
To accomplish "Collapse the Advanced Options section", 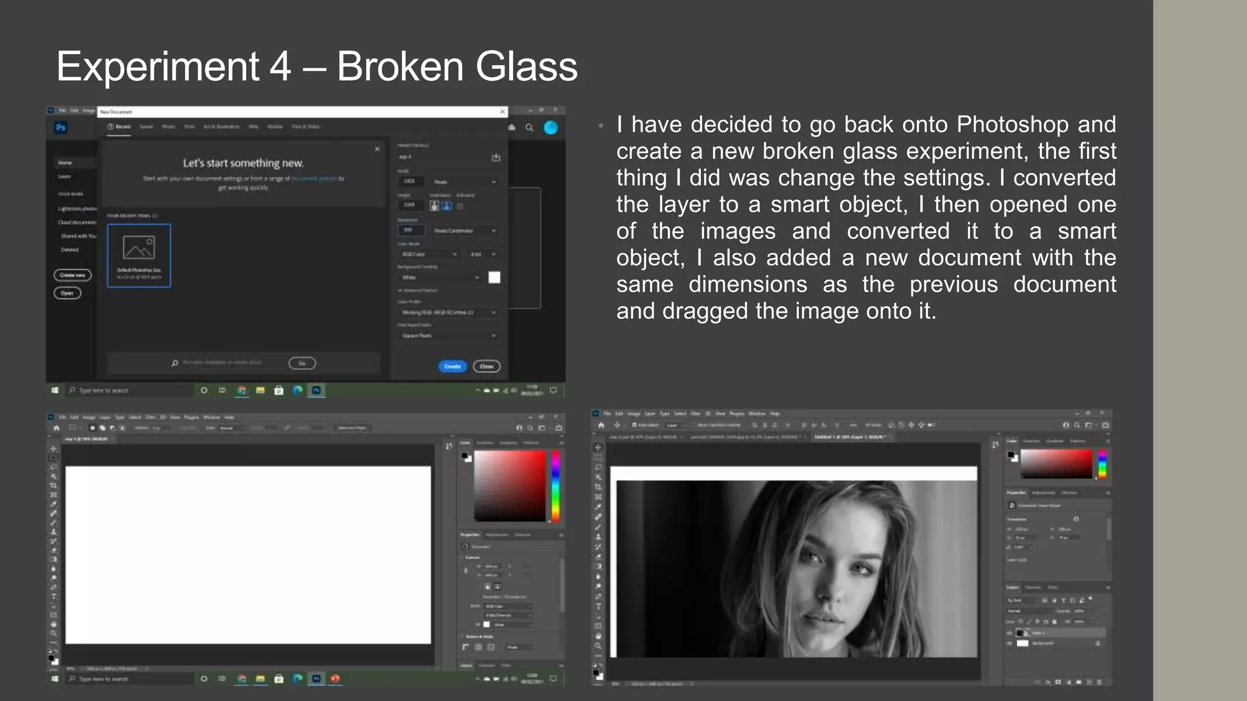I will pos(418,290).
